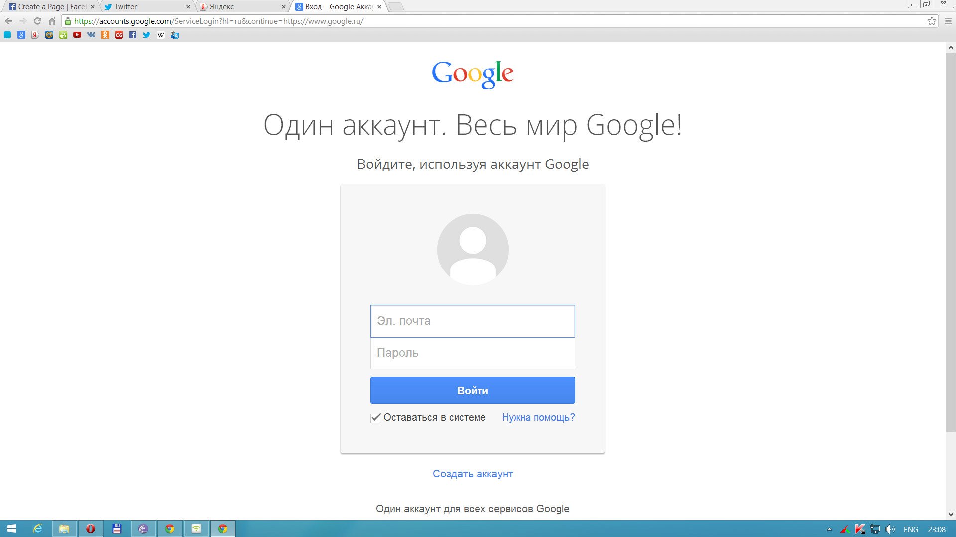Screen dimensions: 956x537
Task: Open the YouTube bookmark icon
Action: (x=77, y=35)
